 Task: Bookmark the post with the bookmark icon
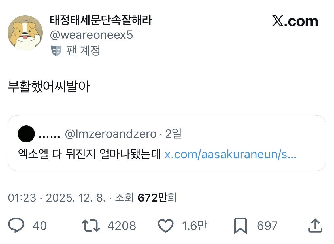coord(240,226)
